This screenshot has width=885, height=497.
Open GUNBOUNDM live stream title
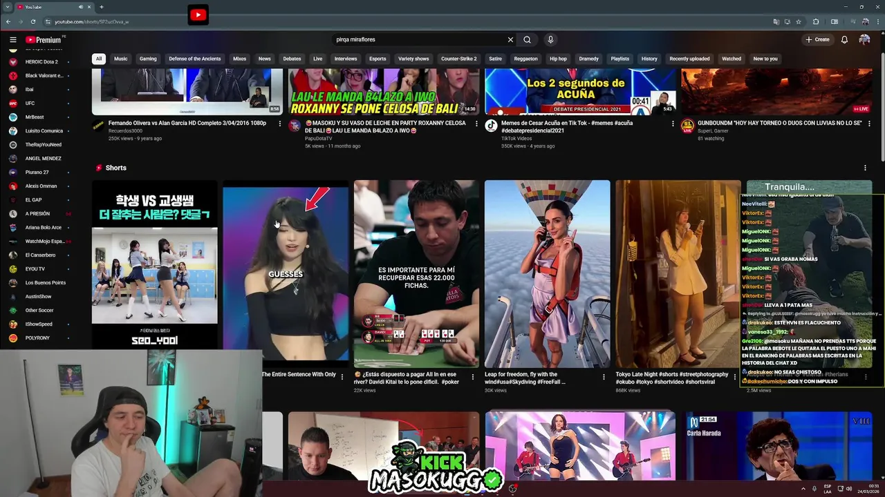pos(779,123)
